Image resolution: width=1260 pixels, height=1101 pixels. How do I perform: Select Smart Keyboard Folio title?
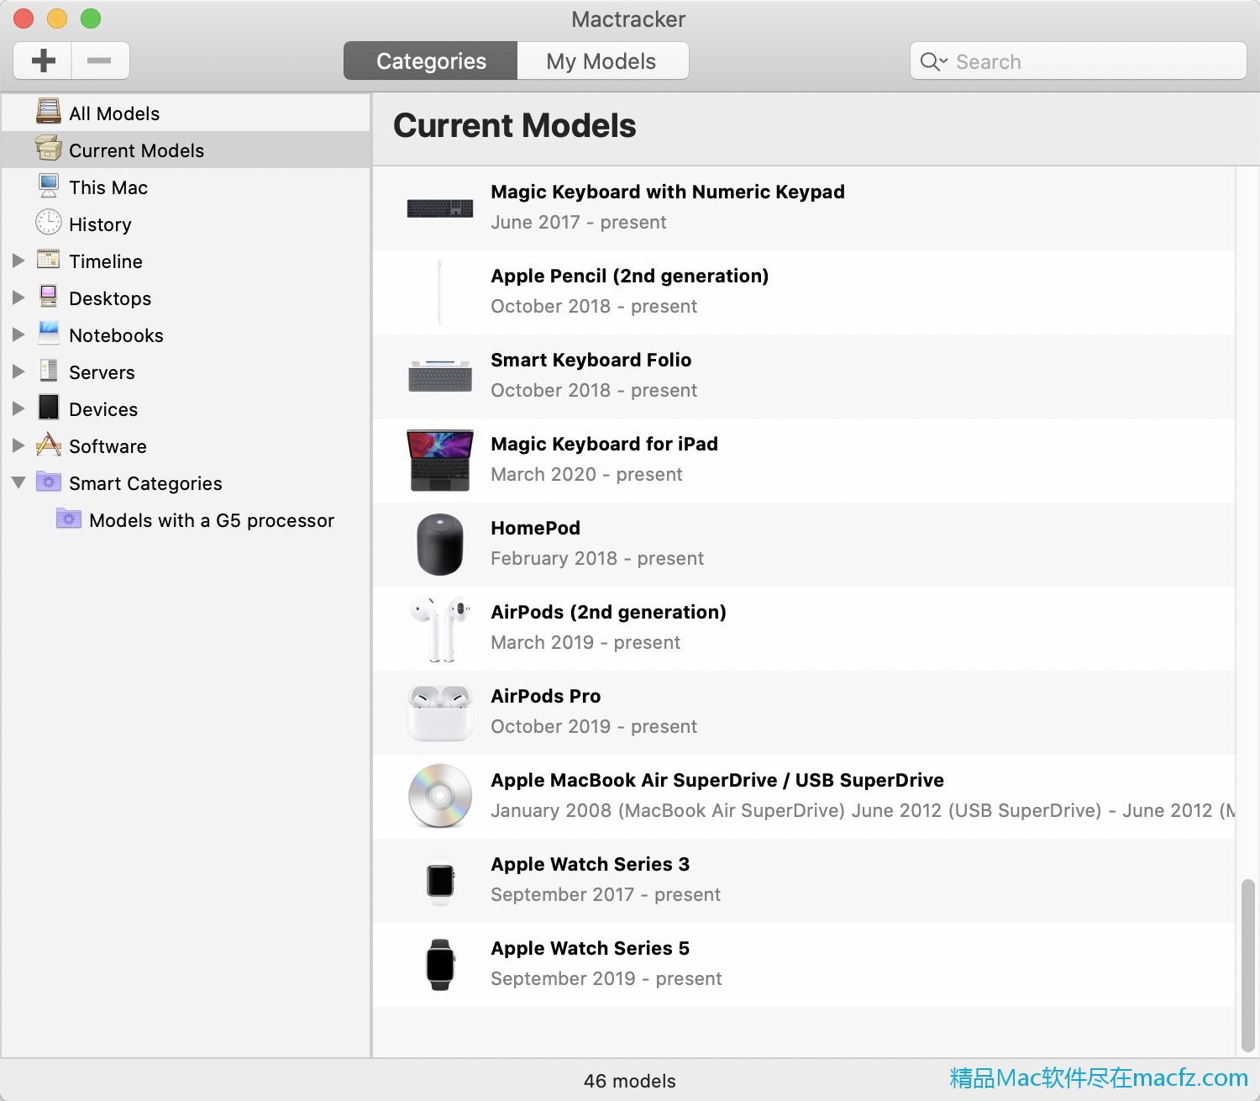pyautogui.click(x=591, y=360)
